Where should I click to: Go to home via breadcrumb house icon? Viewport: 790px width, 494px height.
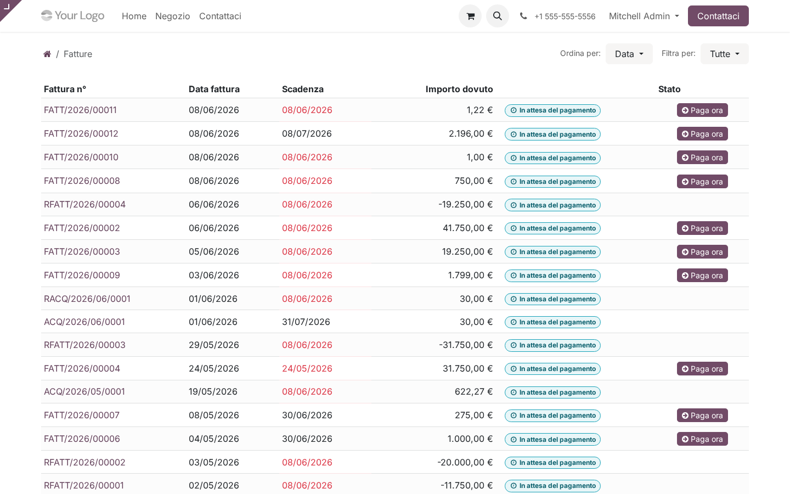point(47,54)
